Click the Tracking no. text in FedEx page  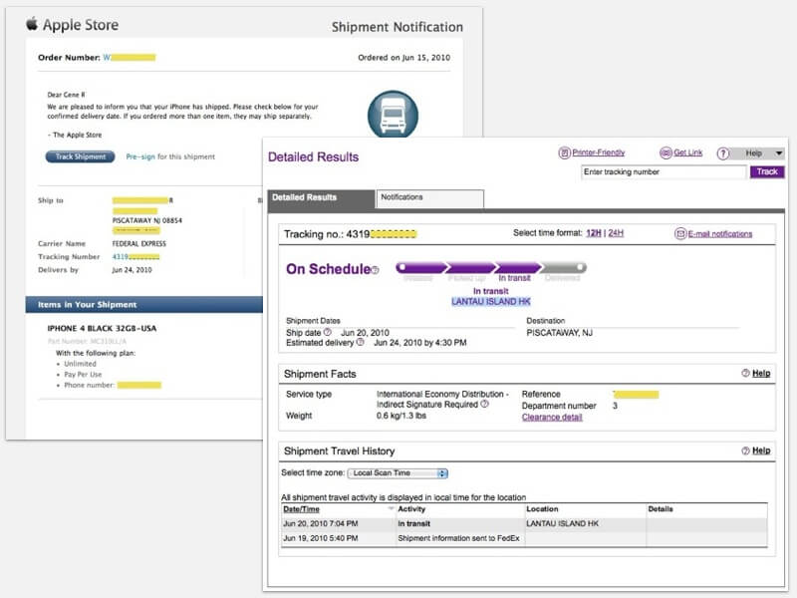pos(350,234)
